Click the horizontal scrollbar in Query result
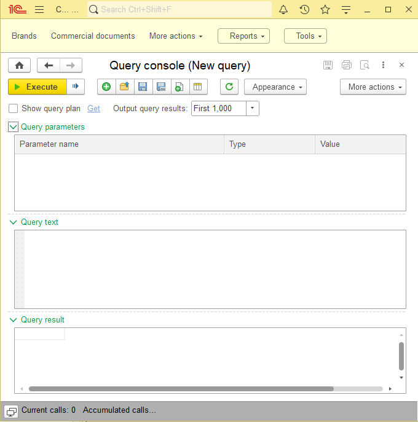Viewport: 418px width, 422px height. 181,389
